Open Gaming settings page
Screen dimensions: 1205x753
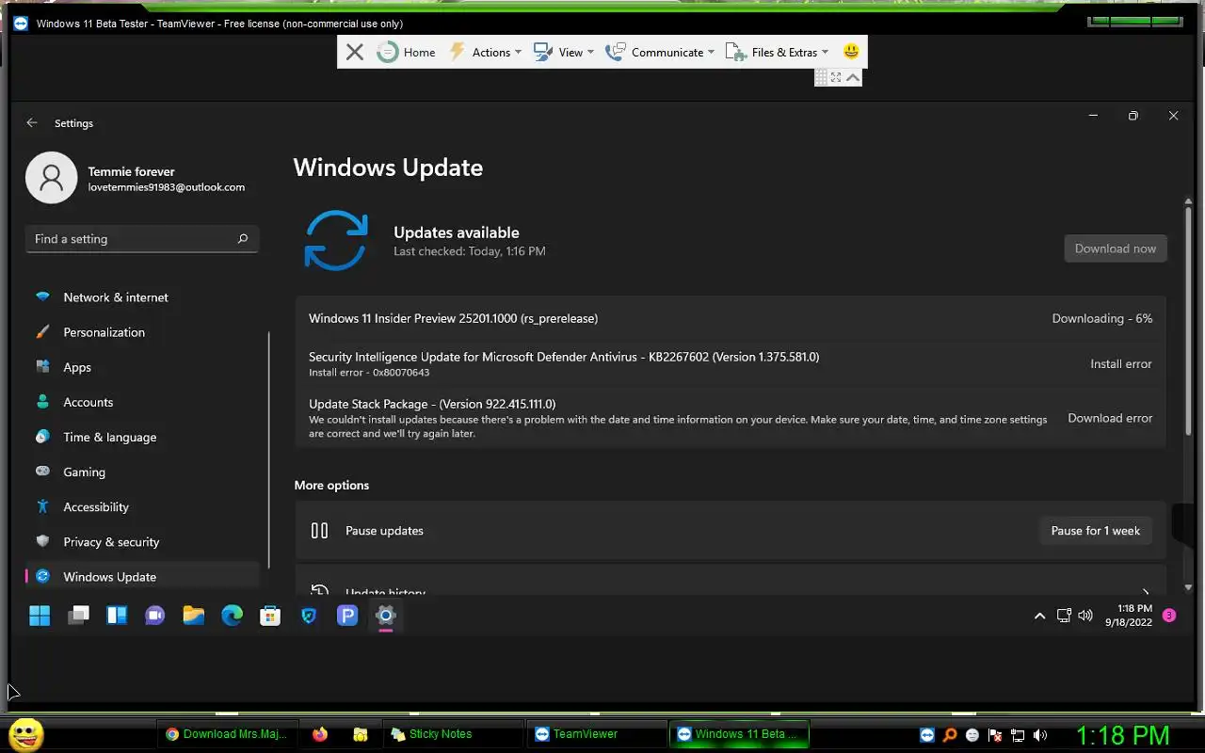point(142,472)
